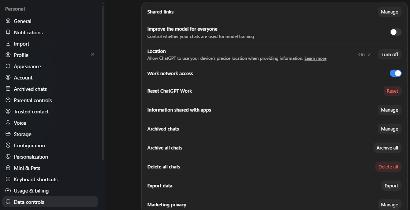Open the General settings tab
Viewport: 410px width, 210px height.
point(50,21)
